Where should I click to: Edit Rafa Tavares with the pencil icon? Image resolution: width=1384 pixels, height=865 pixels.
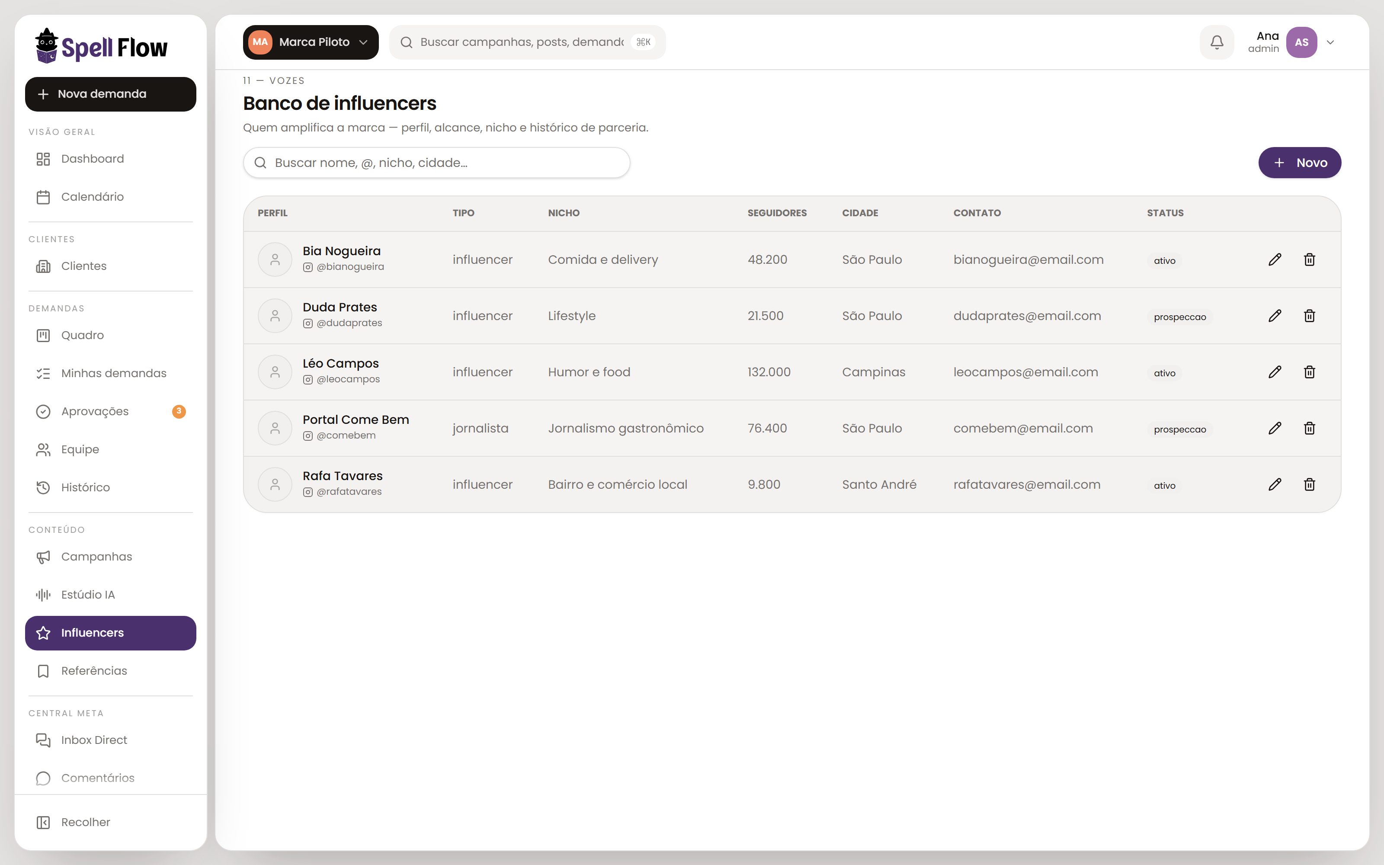[1275, 484]
